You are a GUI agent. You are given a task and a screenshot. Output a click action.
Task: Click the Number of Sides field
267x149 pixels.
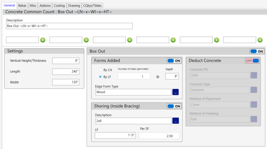pyautogui.click(x=134, y=76)
